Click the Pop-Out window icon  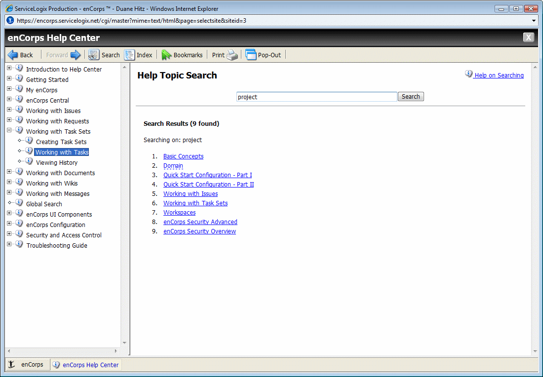(251, 55)
